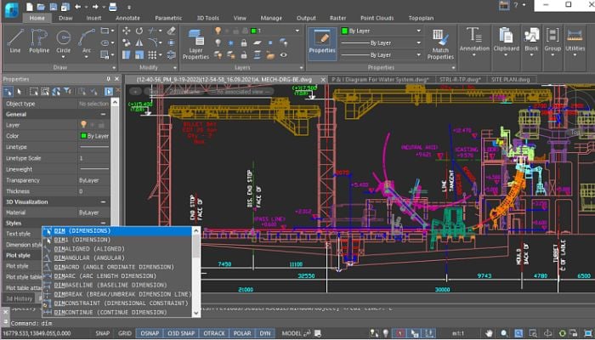Expand the Draw panel title arrow

click(114, 67)
